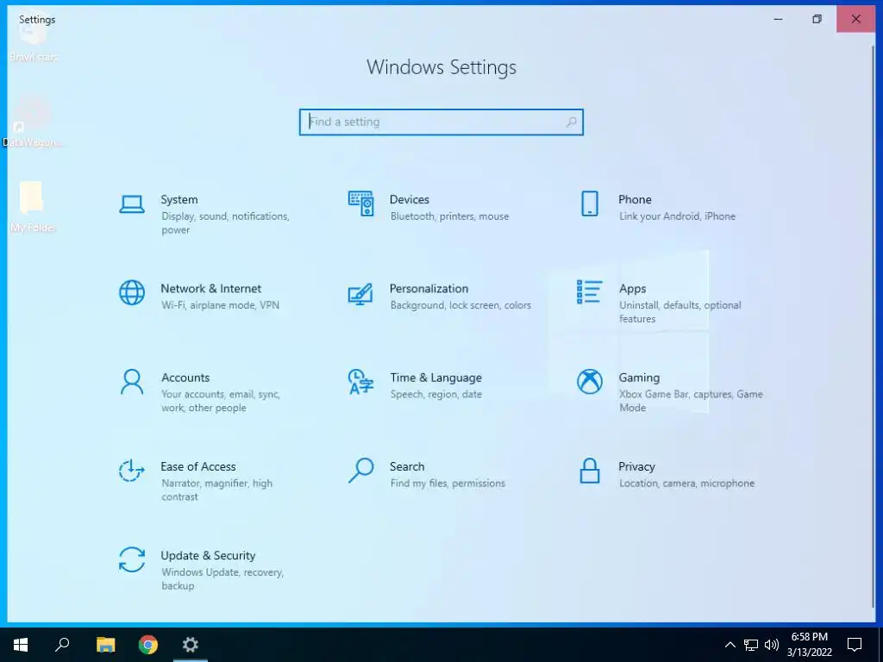Viewport: 883px width, 662px height.
Task: Click the Network & Internet heading
Action: tap(211, 288)
